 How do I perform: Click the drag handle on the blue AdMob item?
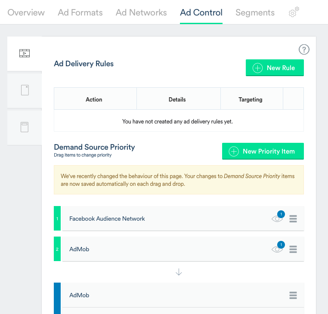[x=293, y=296]
